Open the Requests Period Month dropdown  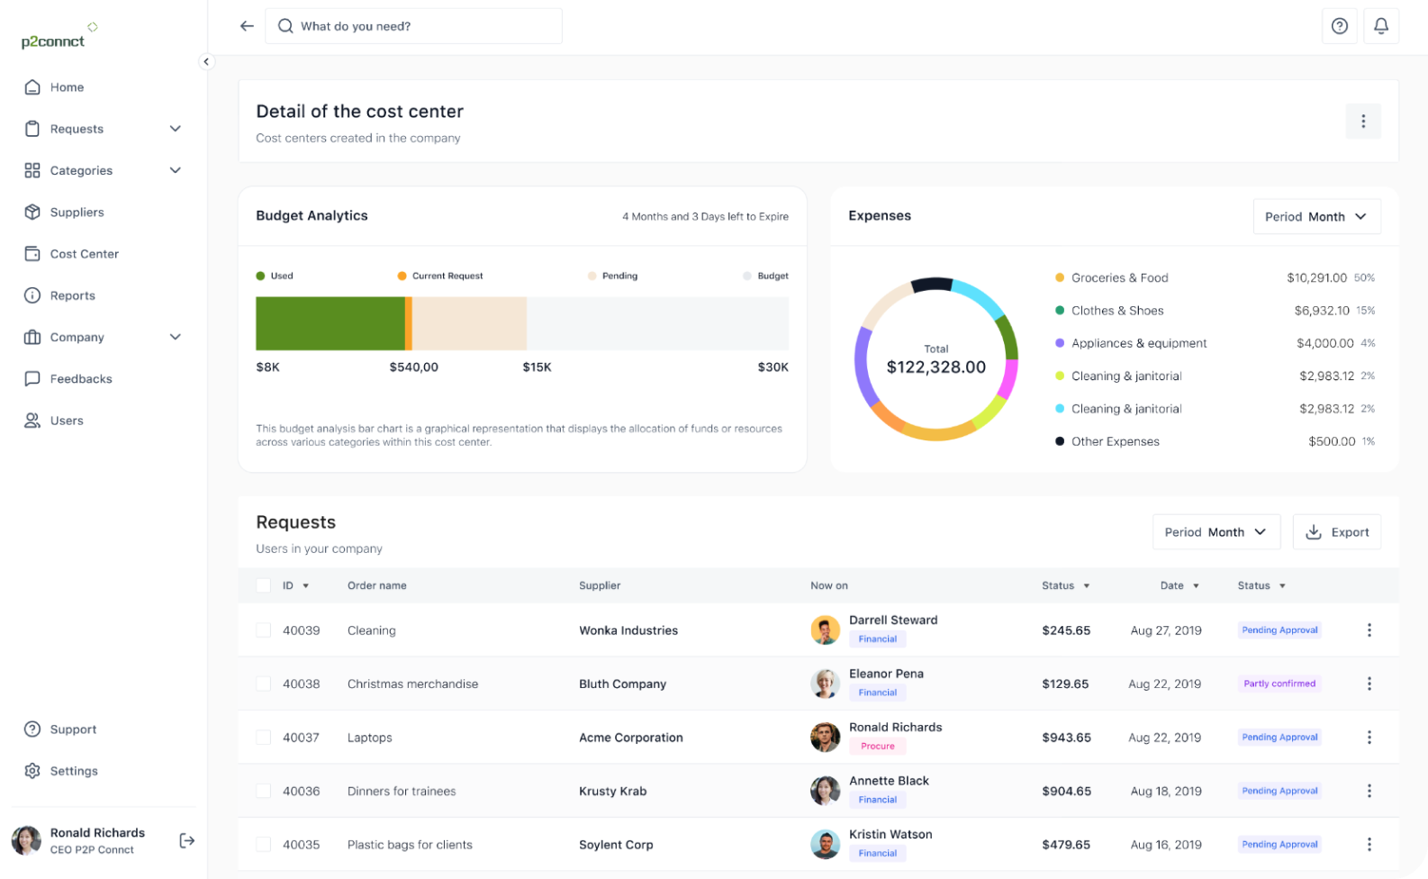[x=1216, y=532]
